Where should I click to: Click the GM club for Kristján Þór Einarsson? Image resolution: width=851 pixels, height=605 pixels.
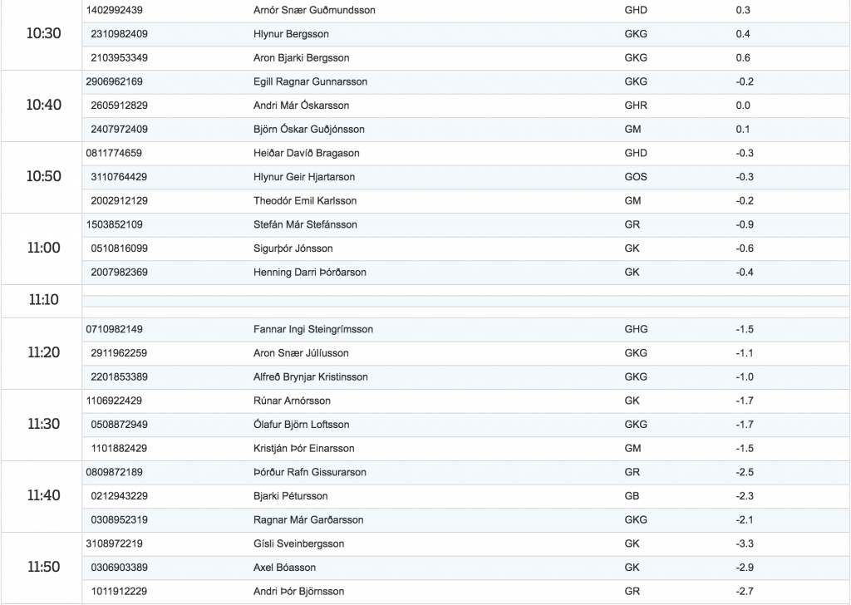pyautogui.click(x=632, y=449)
